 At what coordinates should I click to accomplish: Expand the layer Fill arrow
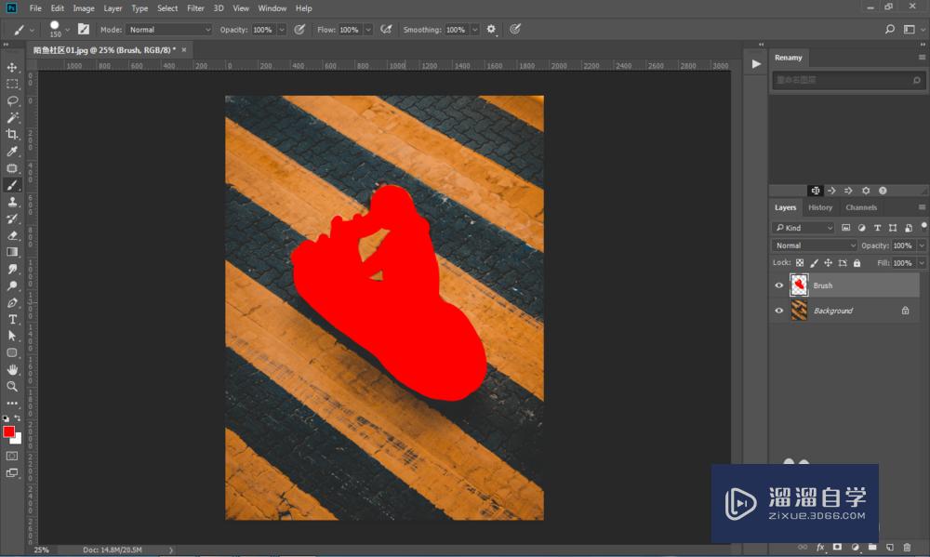pyautogui.click(x=922, y=263)
